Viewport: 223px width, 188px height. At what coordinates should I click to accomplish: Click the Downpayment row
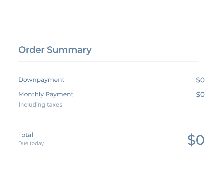click(x=111, y=80)
